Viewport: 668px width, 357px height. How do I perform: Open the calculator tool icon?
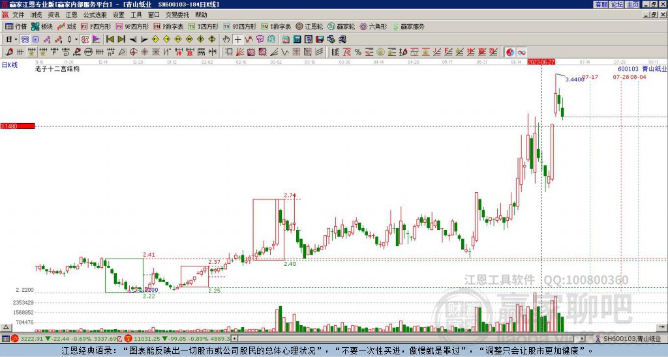tap(297, 39)
